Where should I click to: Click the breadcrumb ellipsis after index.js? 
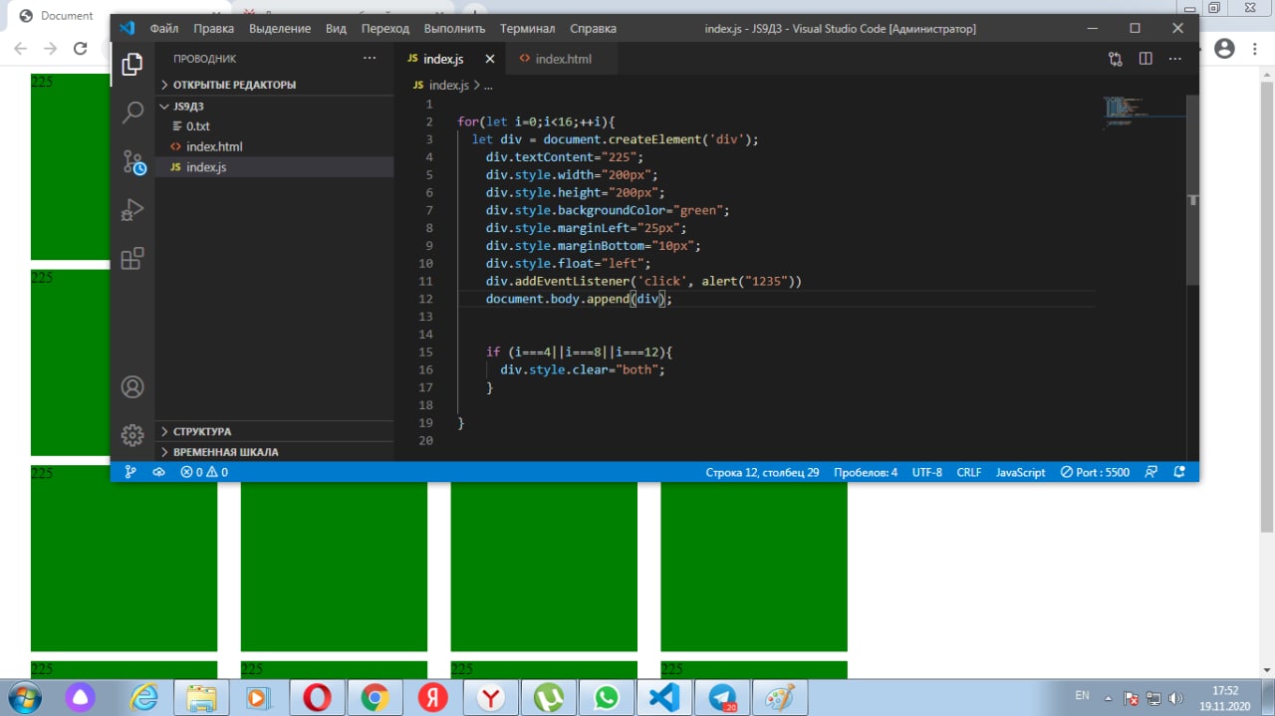tap(487, 86)
